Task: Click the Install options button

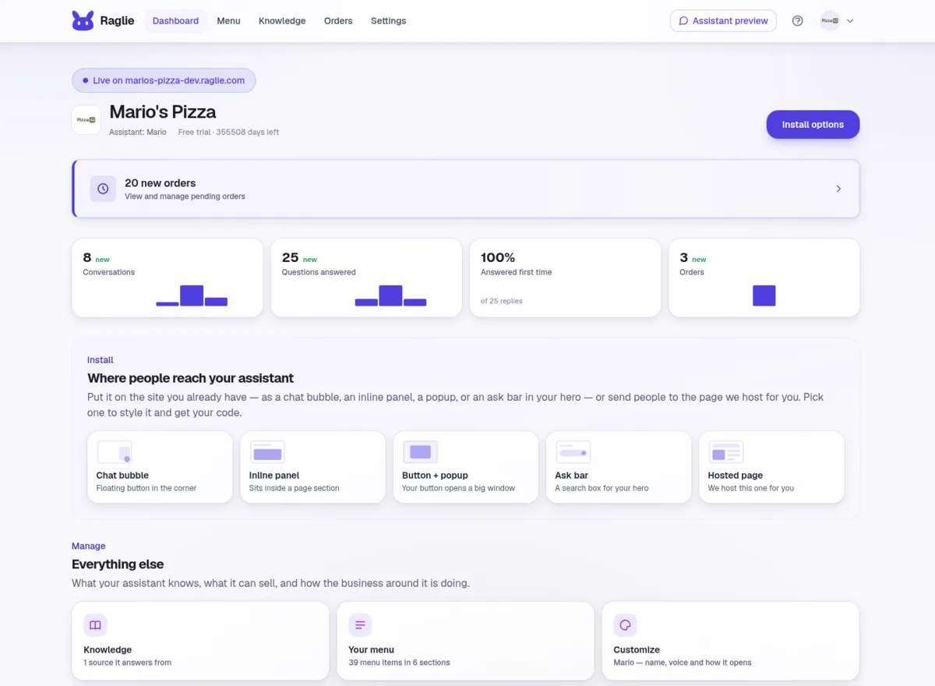Action: pos(813,125)
